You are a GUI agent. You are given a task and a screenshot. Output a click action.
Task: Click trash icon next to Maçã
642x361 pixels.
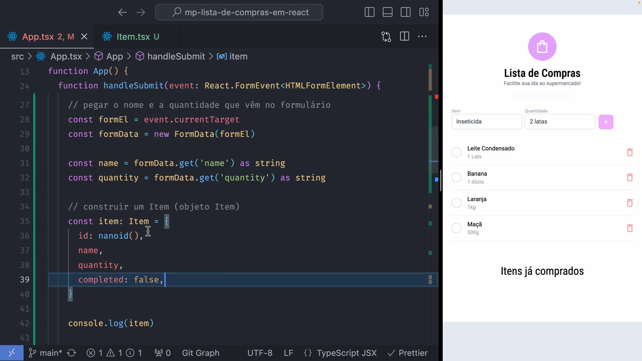(x=630, y=228)
